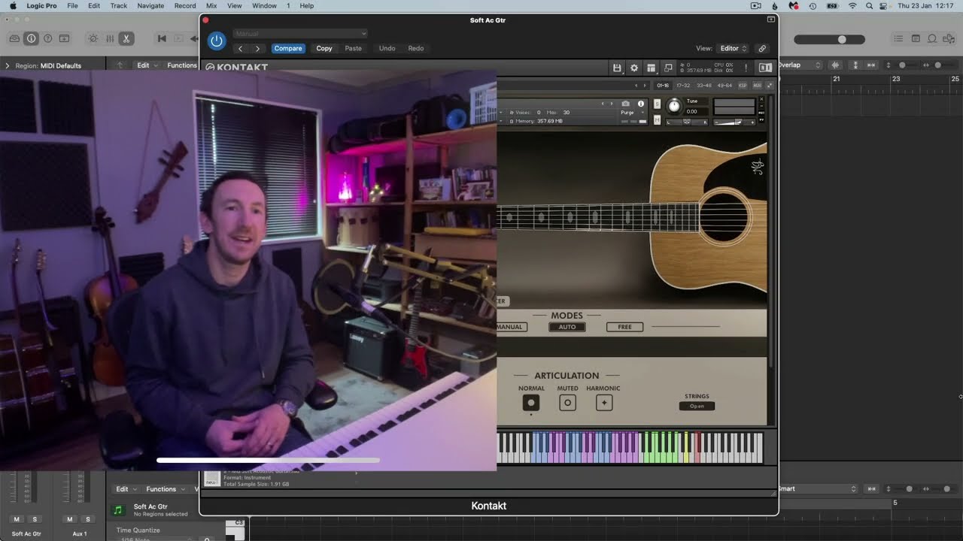Solo the Kontakt instrument
The width and height of the screenshot is (963, 541).
(x=657, y=104)
